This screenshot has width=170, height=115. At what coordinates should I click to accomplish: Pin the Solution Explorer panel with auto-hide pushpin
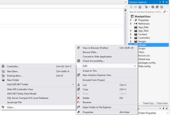point(163,2)
